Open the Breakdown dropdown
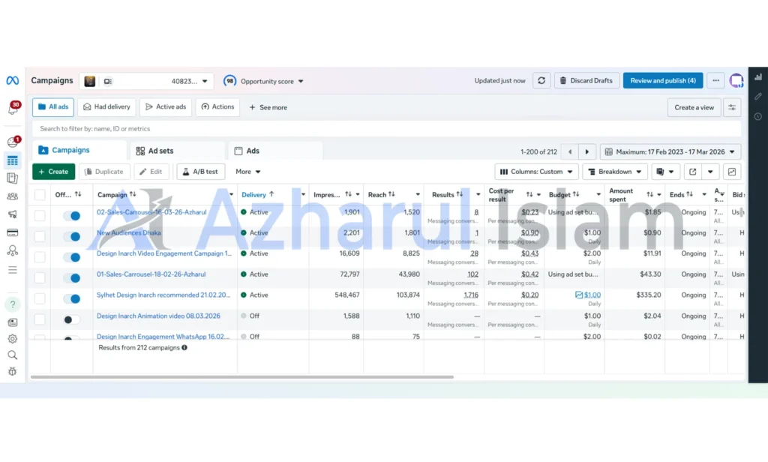This screenshot has width=768, height=462. coord(615,172)
